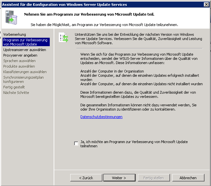Image resolution: width=211 pixels, height=186 pixels.
Task: Go back with the Zurück button
Action: pos(86,178)
